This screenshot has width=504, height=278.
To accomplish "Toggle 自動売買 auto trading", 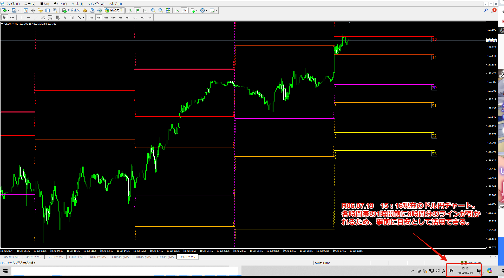I will point(114,10).
